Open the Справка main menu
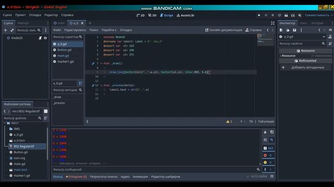The image size is (334, 187). pos(67,15)
